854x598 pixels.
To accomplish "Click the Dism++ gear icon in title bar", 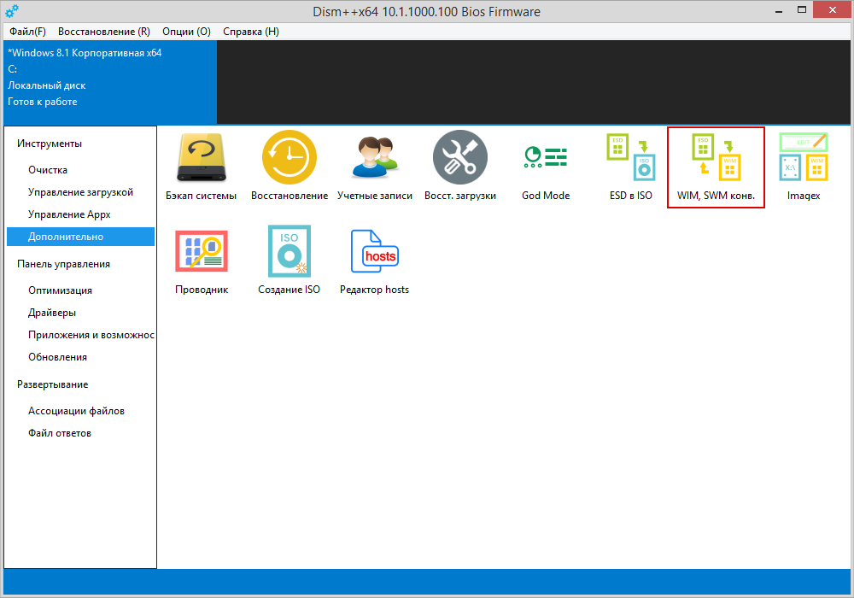I will pyautogui.click(x=11, y=10).
